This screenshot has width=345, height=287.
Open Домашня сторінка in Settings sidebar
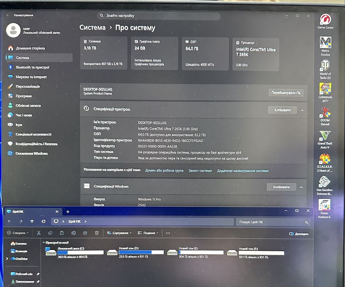[39, 48]
